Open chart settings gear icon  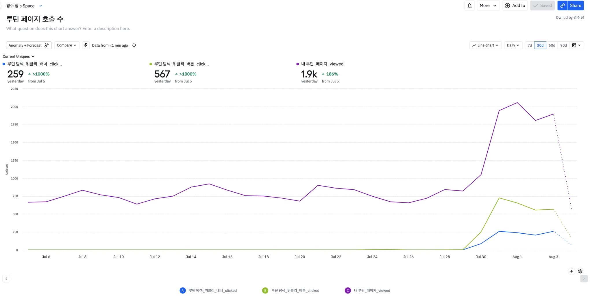tap(580, 271)
